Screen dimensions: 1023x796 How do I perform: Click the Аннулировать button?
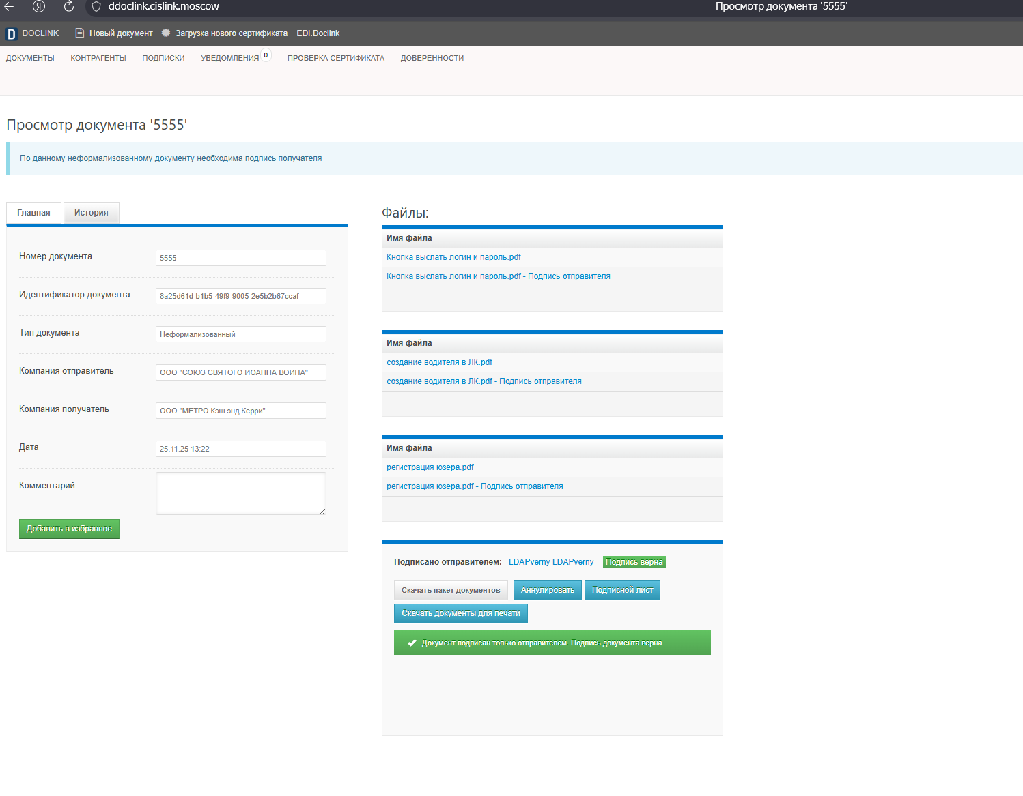[548, 590]
